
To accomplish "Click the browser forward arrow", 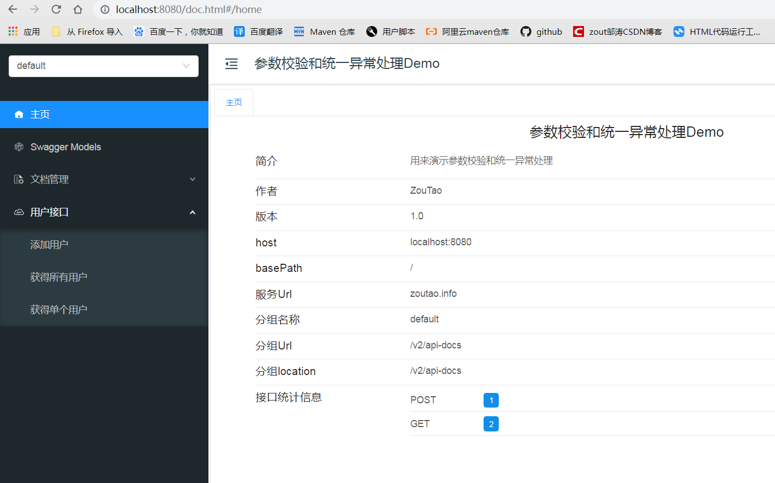I will 35,9.
